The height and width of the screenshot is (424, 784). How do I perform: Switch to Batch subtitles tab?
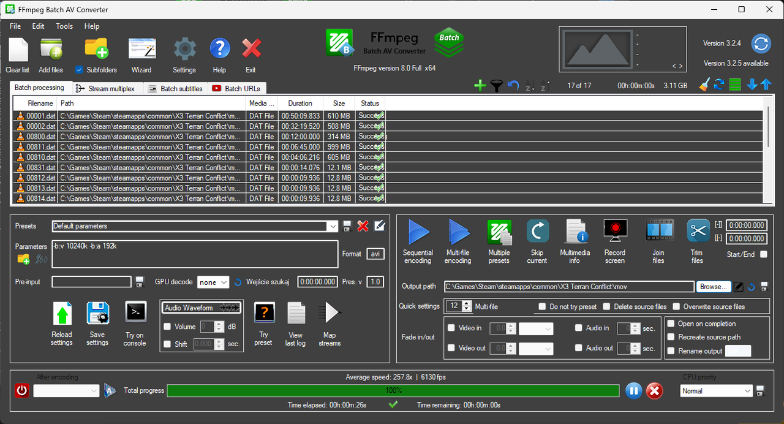coord(175,89)
